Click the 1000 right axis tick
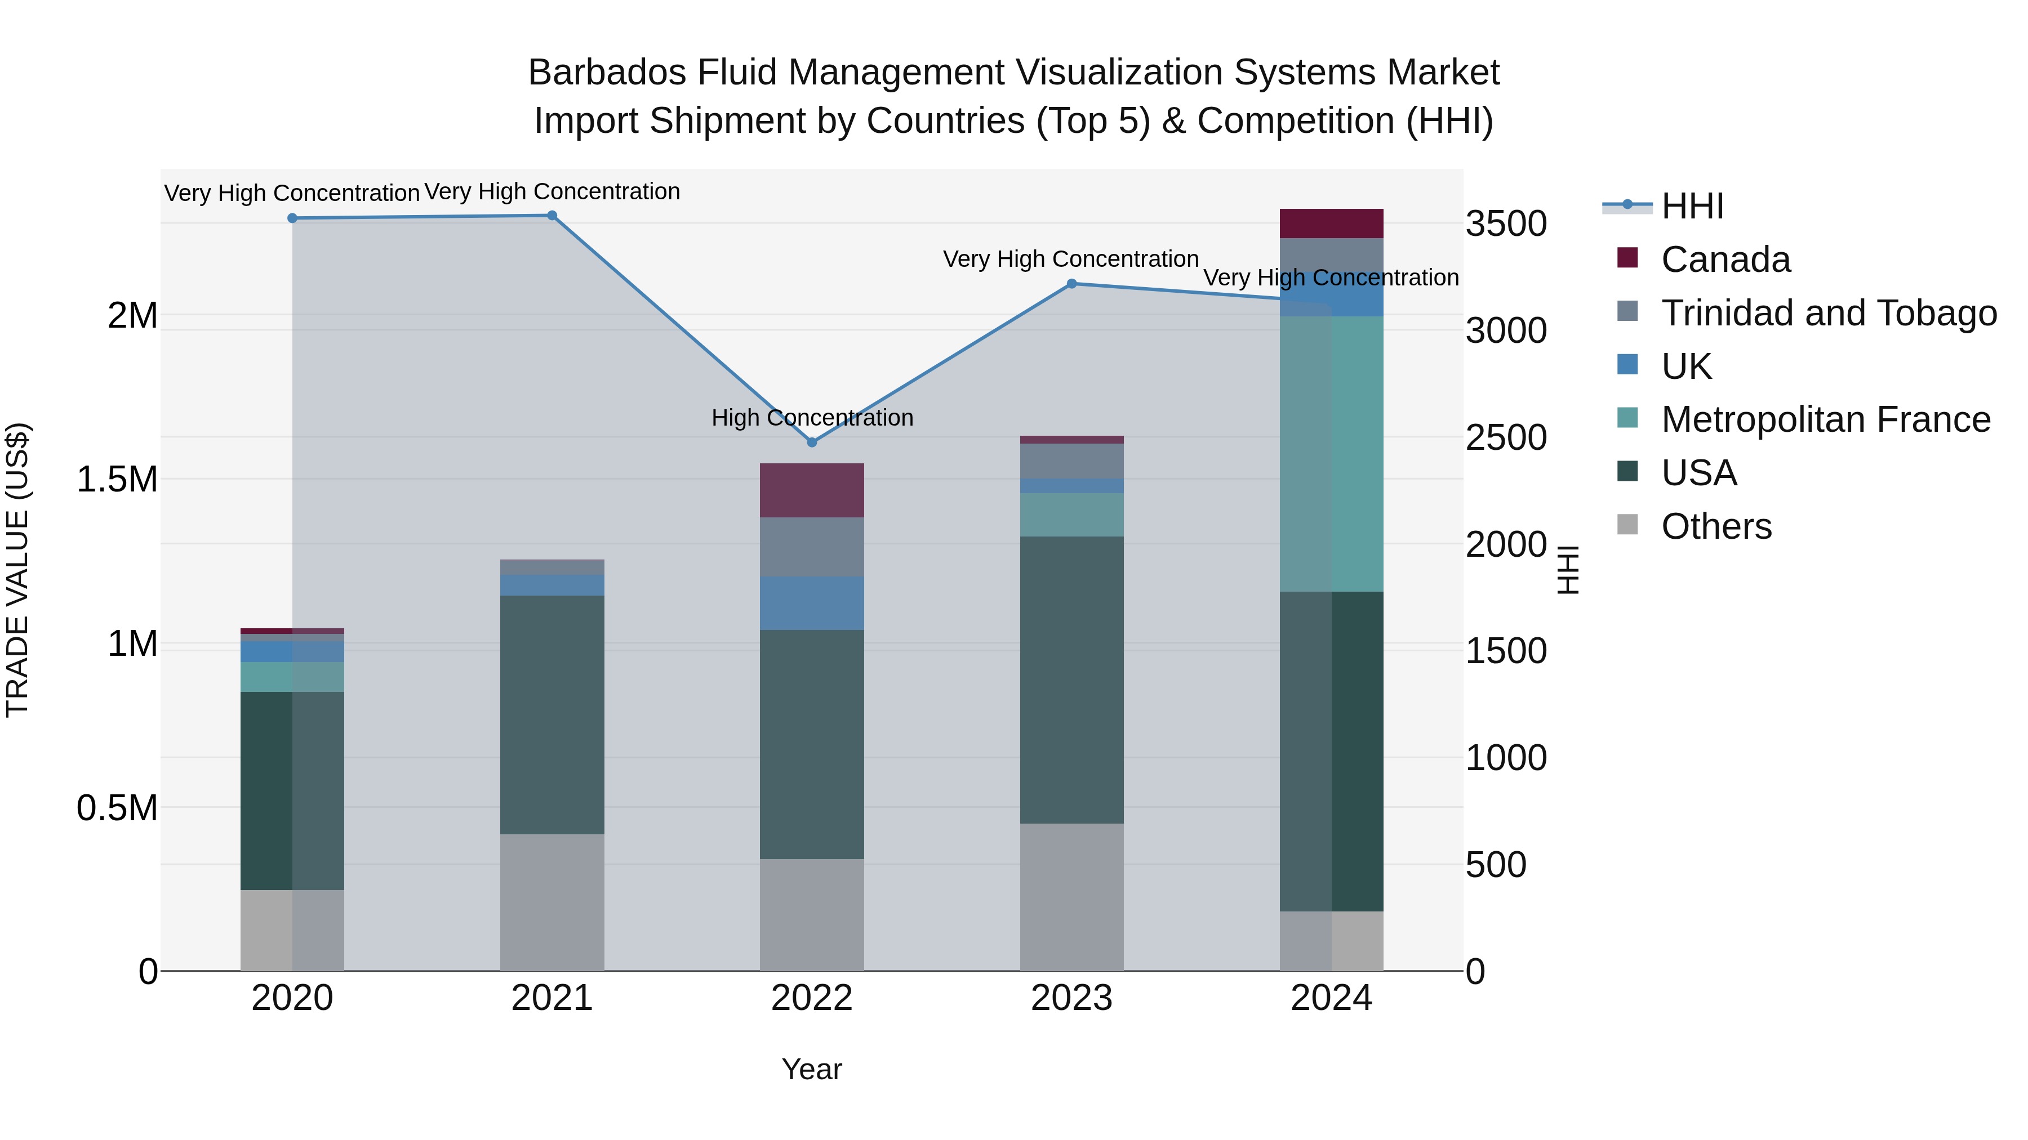This screenshot has width=2028, height=1140. click(x=1506, y=758)
